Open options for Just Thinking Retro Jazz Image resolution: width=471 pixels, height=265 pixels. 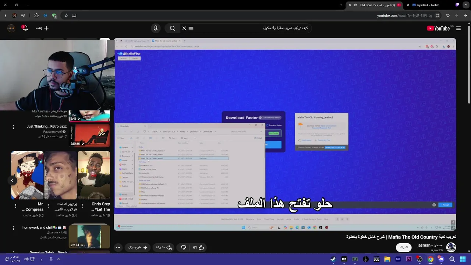coord(13,127)
